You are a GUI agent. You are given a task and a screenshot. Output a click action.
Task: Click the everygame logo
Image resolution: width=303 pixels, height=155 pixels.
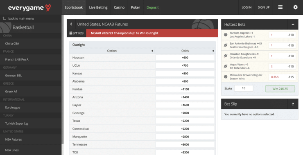(29, 7)
